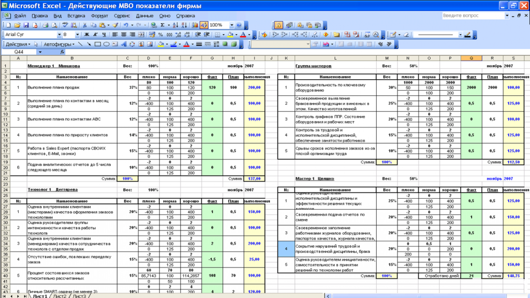
Task: Apply Percent Style to the cell
Action: [x=160, y=35]
